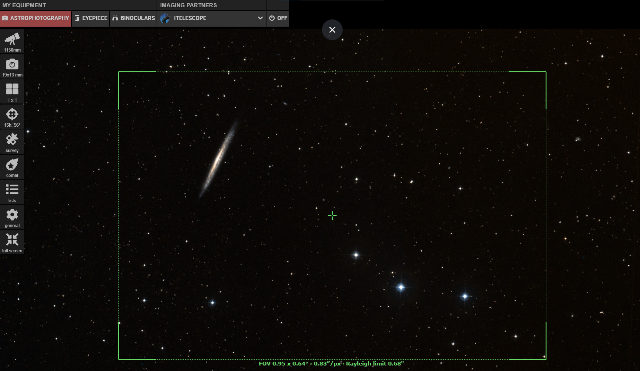Image resolution: width=640 pixels, height=371 pixels.
Task: Open the general settings gear
Action: pos(12,217)
